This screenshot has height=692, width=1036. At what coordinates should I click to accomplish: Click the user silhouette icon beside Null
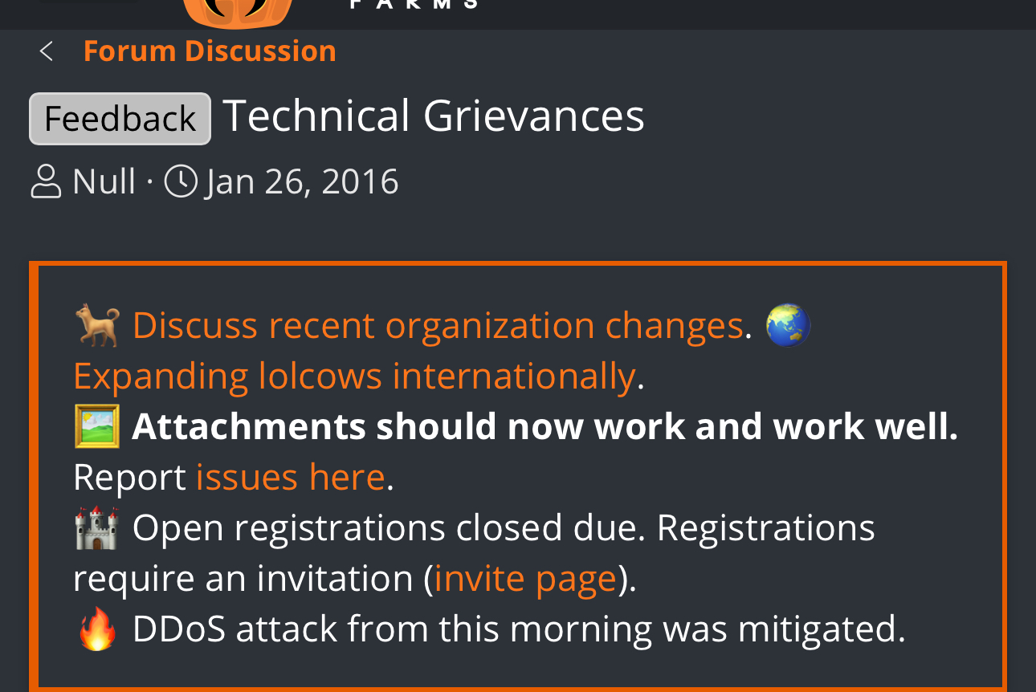(x=46, y=181)
